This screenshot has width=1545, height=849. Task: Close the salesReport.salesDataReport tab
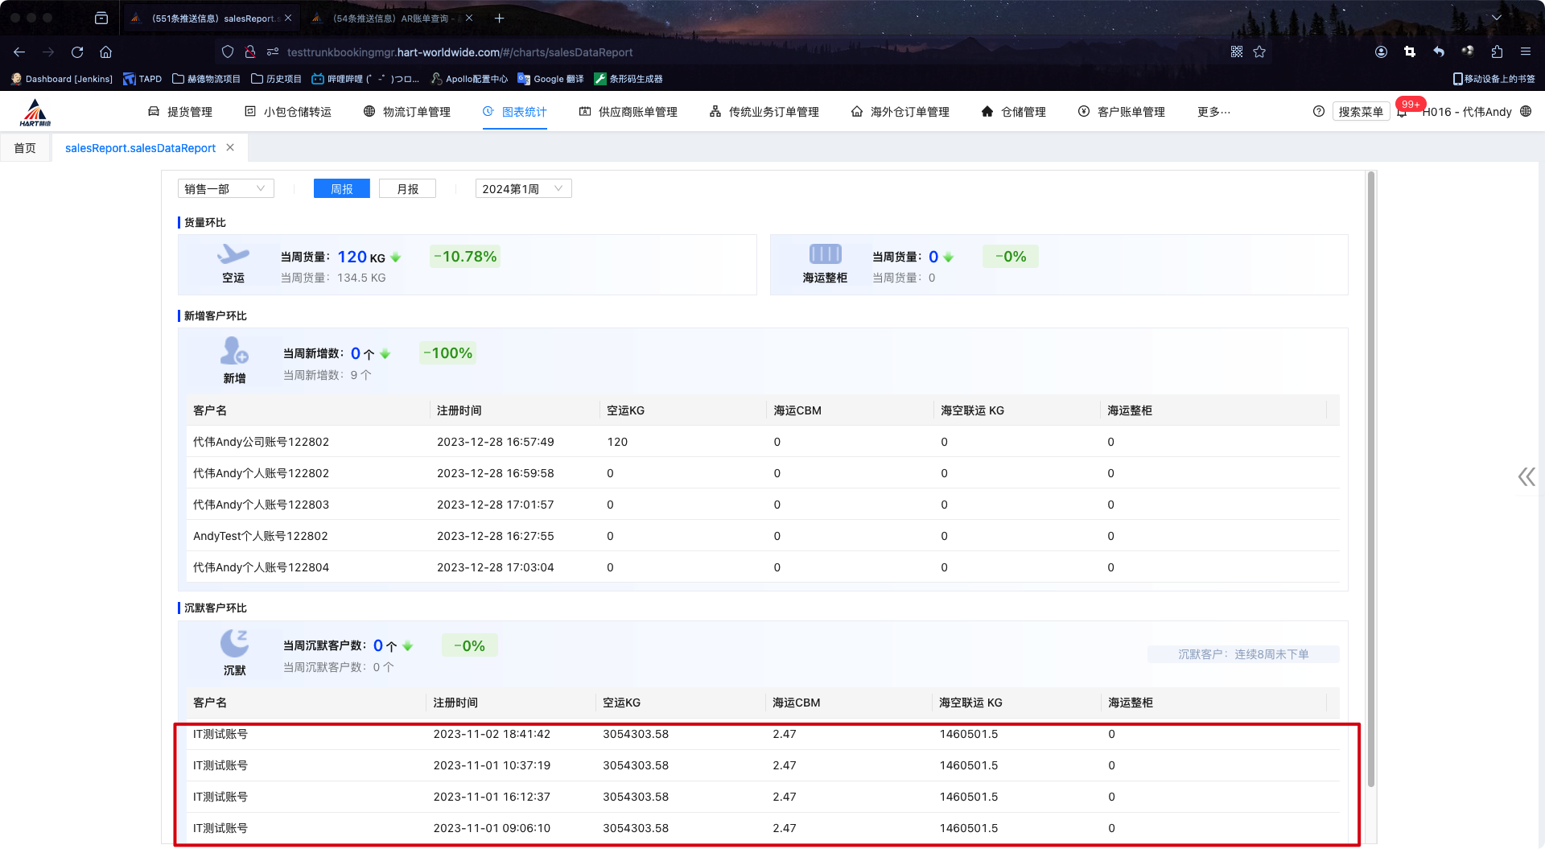[x=230, y=148]
